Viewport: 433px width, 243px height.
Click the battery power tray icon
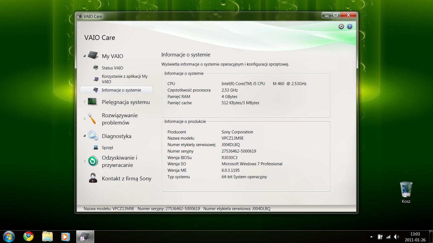pos(380,237)
